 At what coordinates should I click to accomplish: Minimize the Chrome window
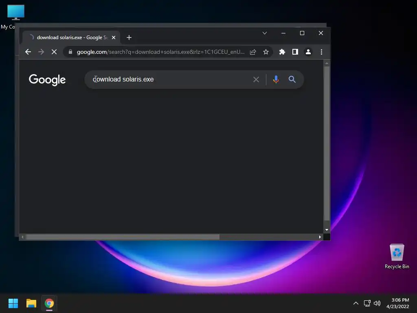[283, 33]
